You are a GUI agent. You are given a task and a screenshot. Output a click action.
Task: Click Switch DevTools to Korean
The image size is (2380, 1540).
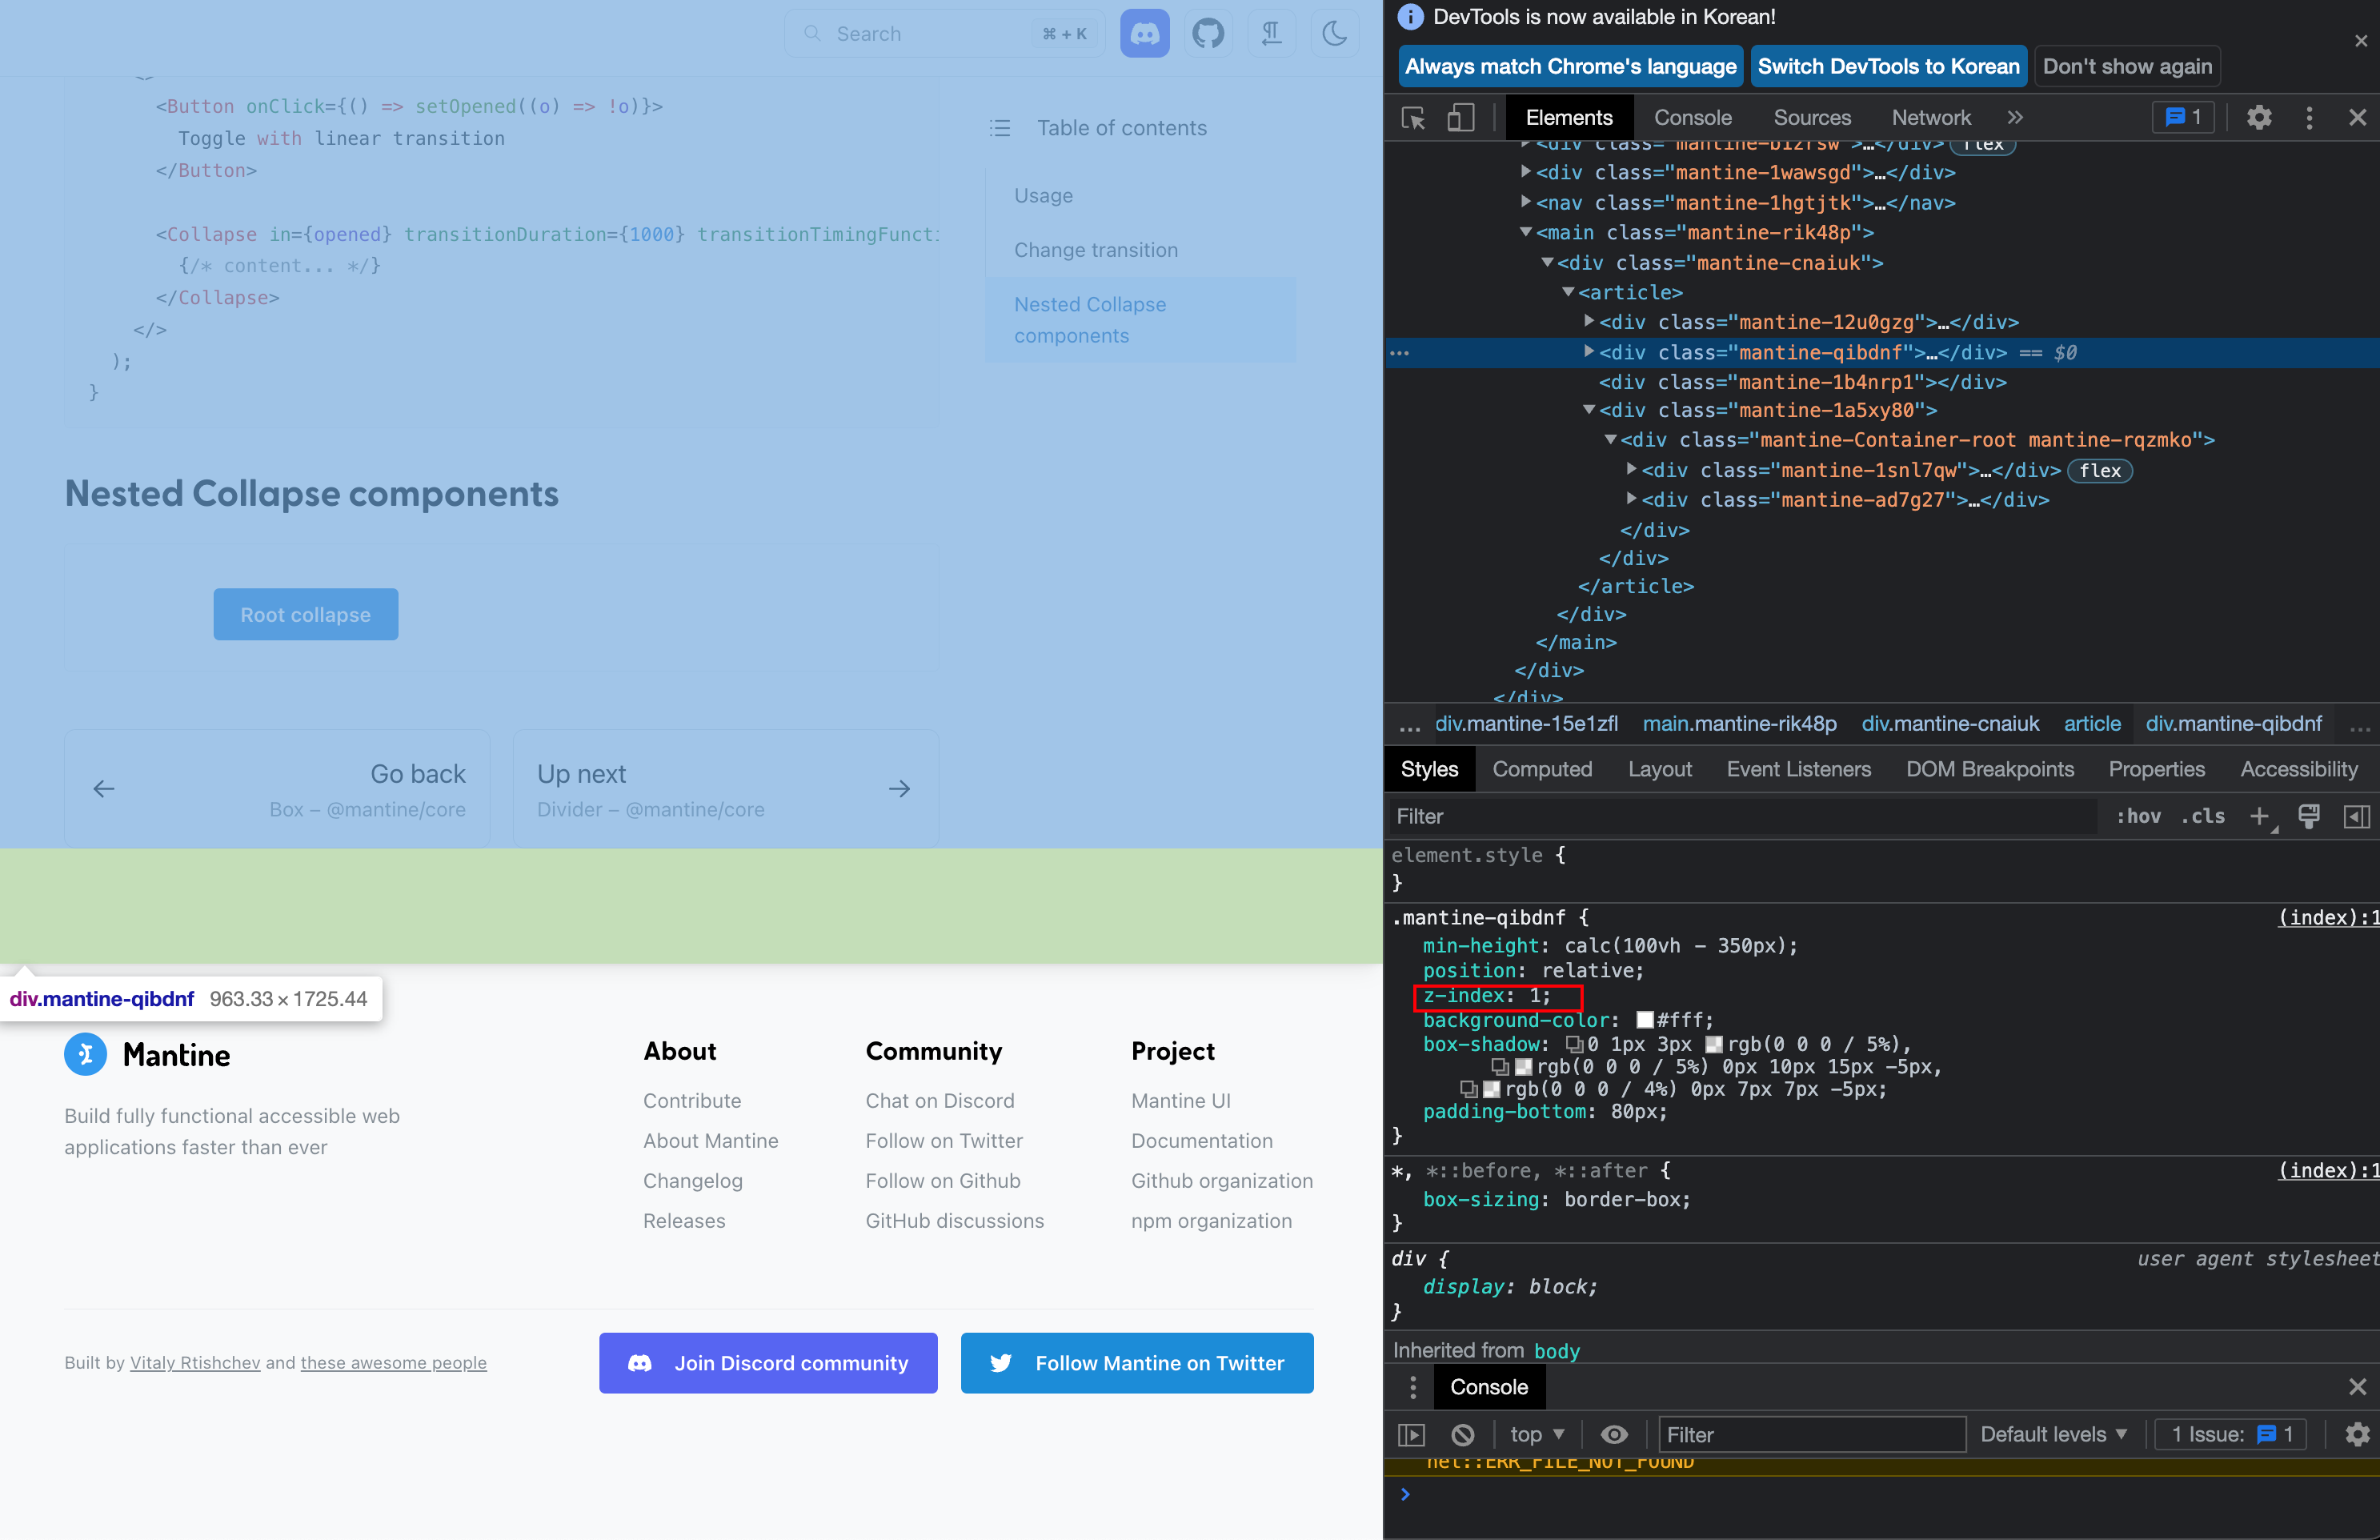(x=1888, y=67)
